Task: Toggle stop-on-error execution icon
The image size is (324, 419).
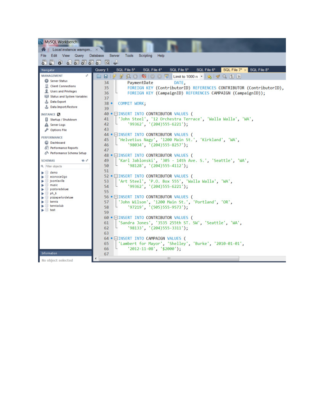Action: click(144, 77)
